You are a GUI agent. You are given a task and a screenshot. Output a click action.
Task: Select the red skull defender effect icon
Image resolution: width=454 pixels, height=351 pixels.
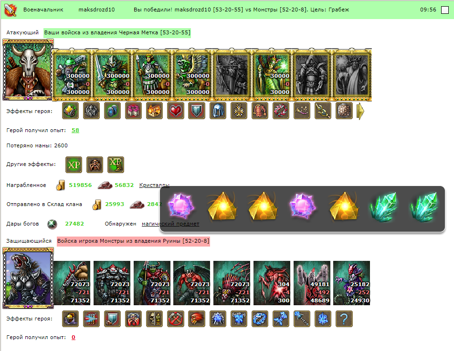click(x=197, y=319)
